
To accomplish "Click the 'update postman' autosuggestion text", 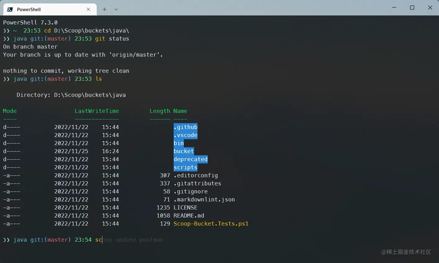I will (139, 240).
